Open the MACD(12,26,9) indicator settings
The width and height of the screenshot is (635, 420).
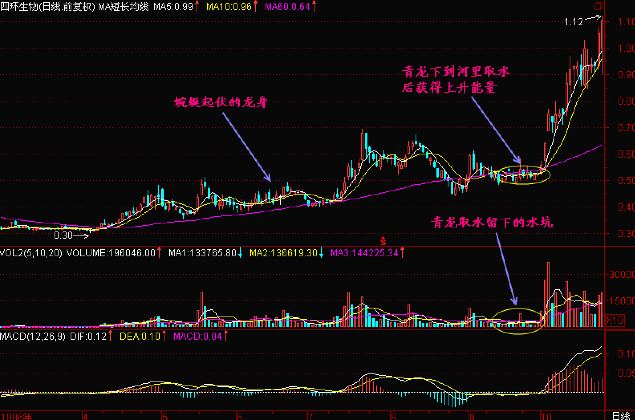point(32,336)
